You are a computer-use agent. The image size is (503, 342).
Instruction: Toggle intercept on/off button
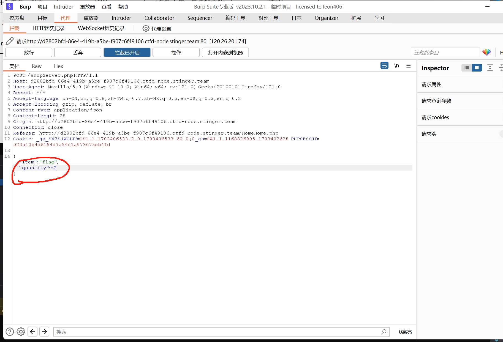coord(127,53)
